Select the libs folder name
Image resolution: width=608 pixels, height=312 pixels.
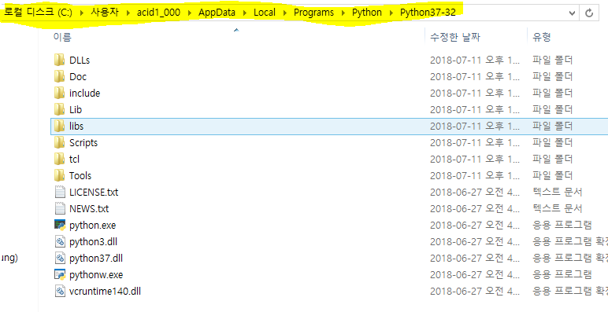coord(76,127)
